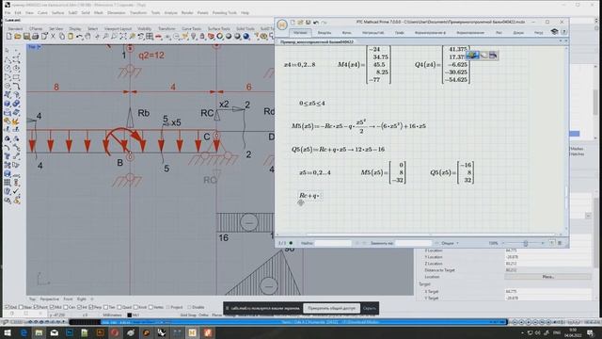
Task: Cut selection using the Rhino scissors icon
Action: (x=53, y=37)
